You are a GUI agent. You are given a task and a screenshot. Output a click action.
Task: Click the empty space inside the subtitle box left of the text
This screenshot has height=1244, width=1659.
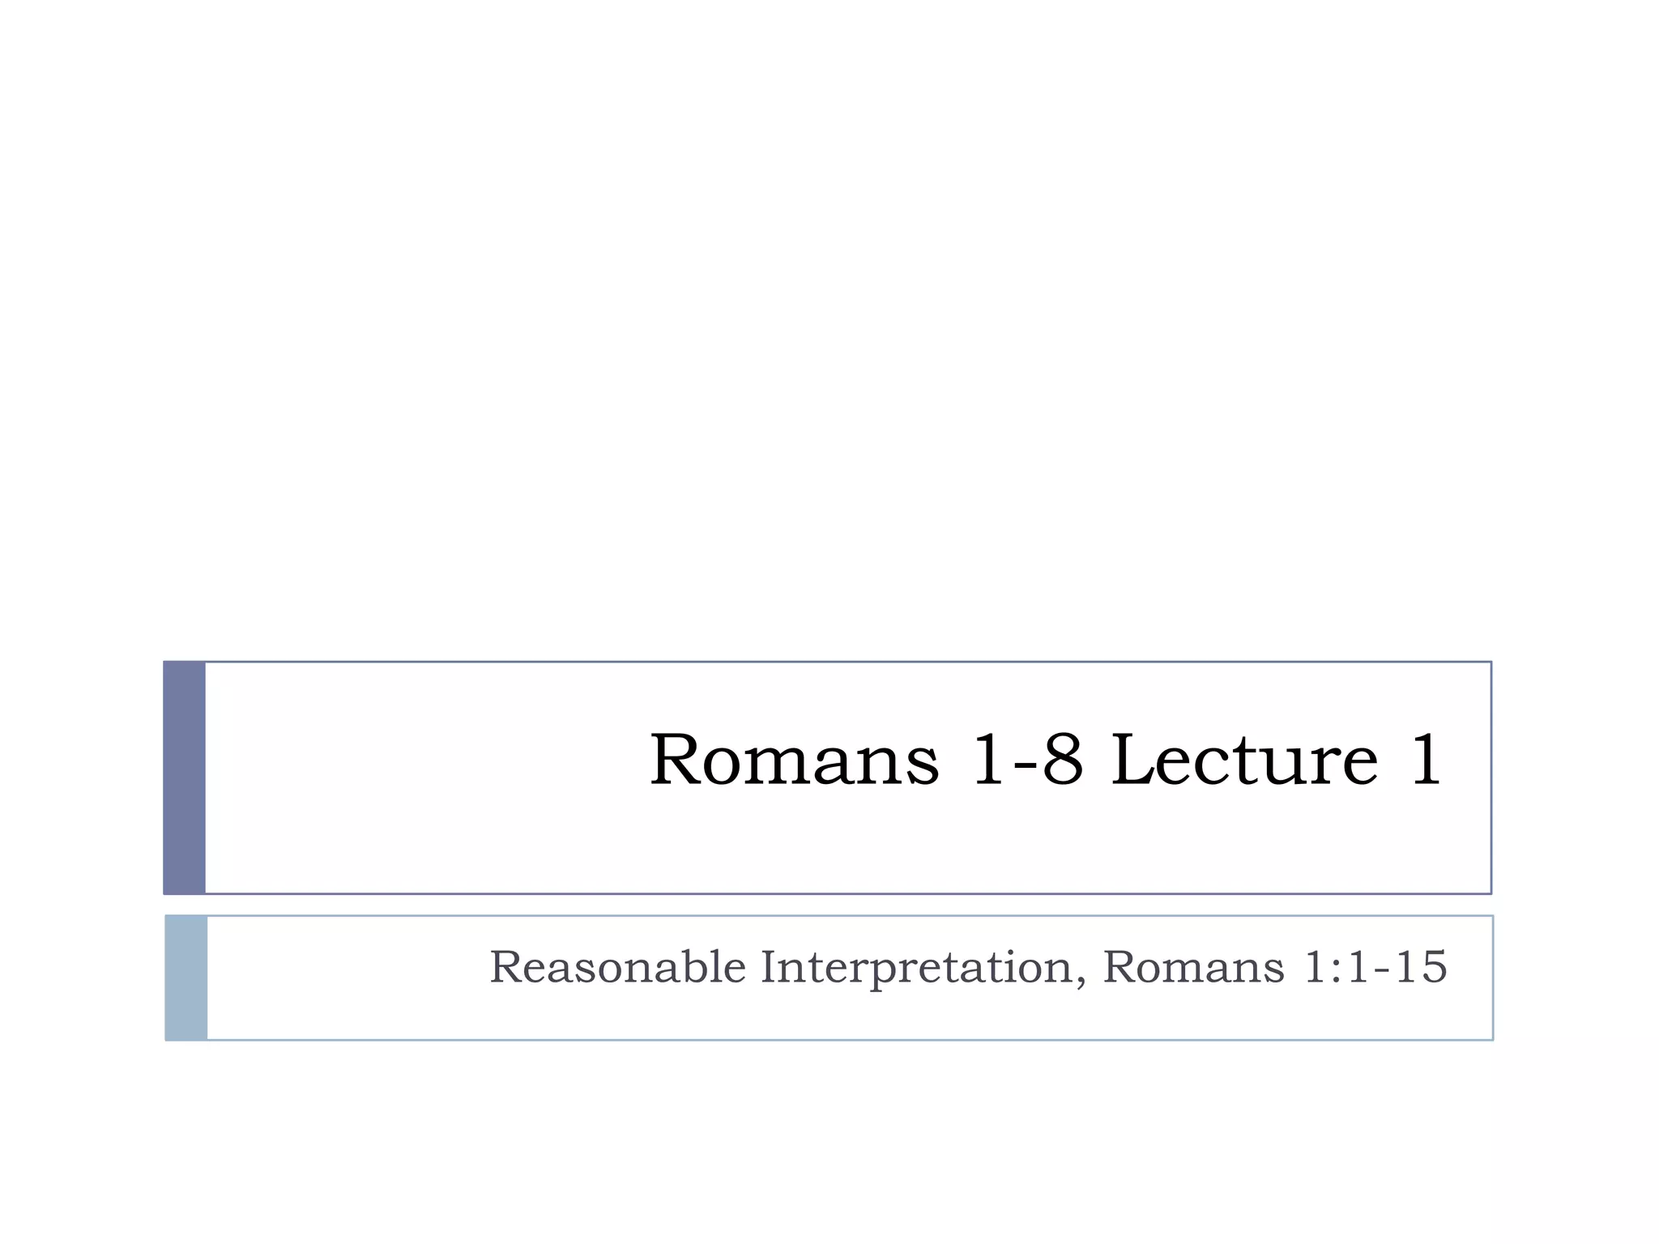(340, 977)
